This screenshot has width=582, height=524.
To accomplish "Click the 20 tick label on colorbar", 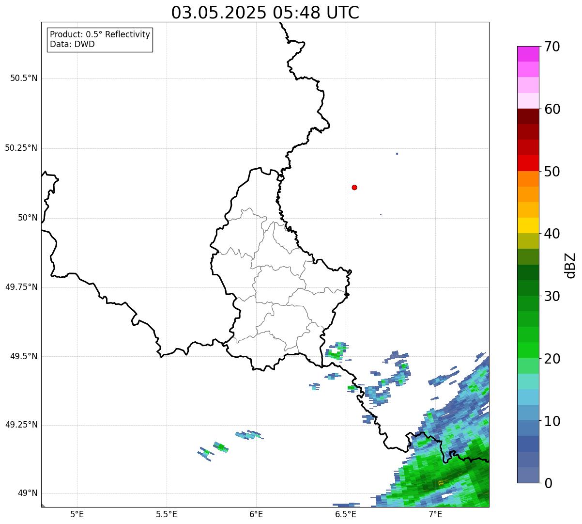I will click(x=552, y=359).
